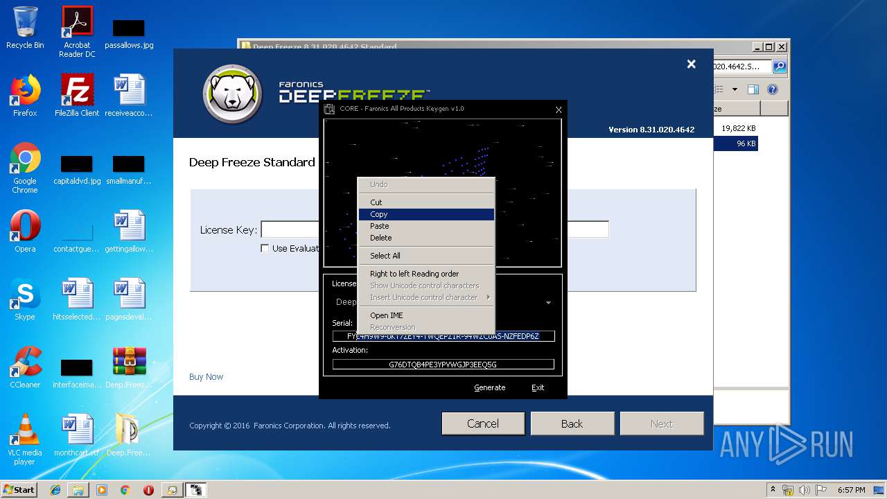Open the gettingallow Word document
This screenshot has height=499, width=887.
click(x=129, y=231)
